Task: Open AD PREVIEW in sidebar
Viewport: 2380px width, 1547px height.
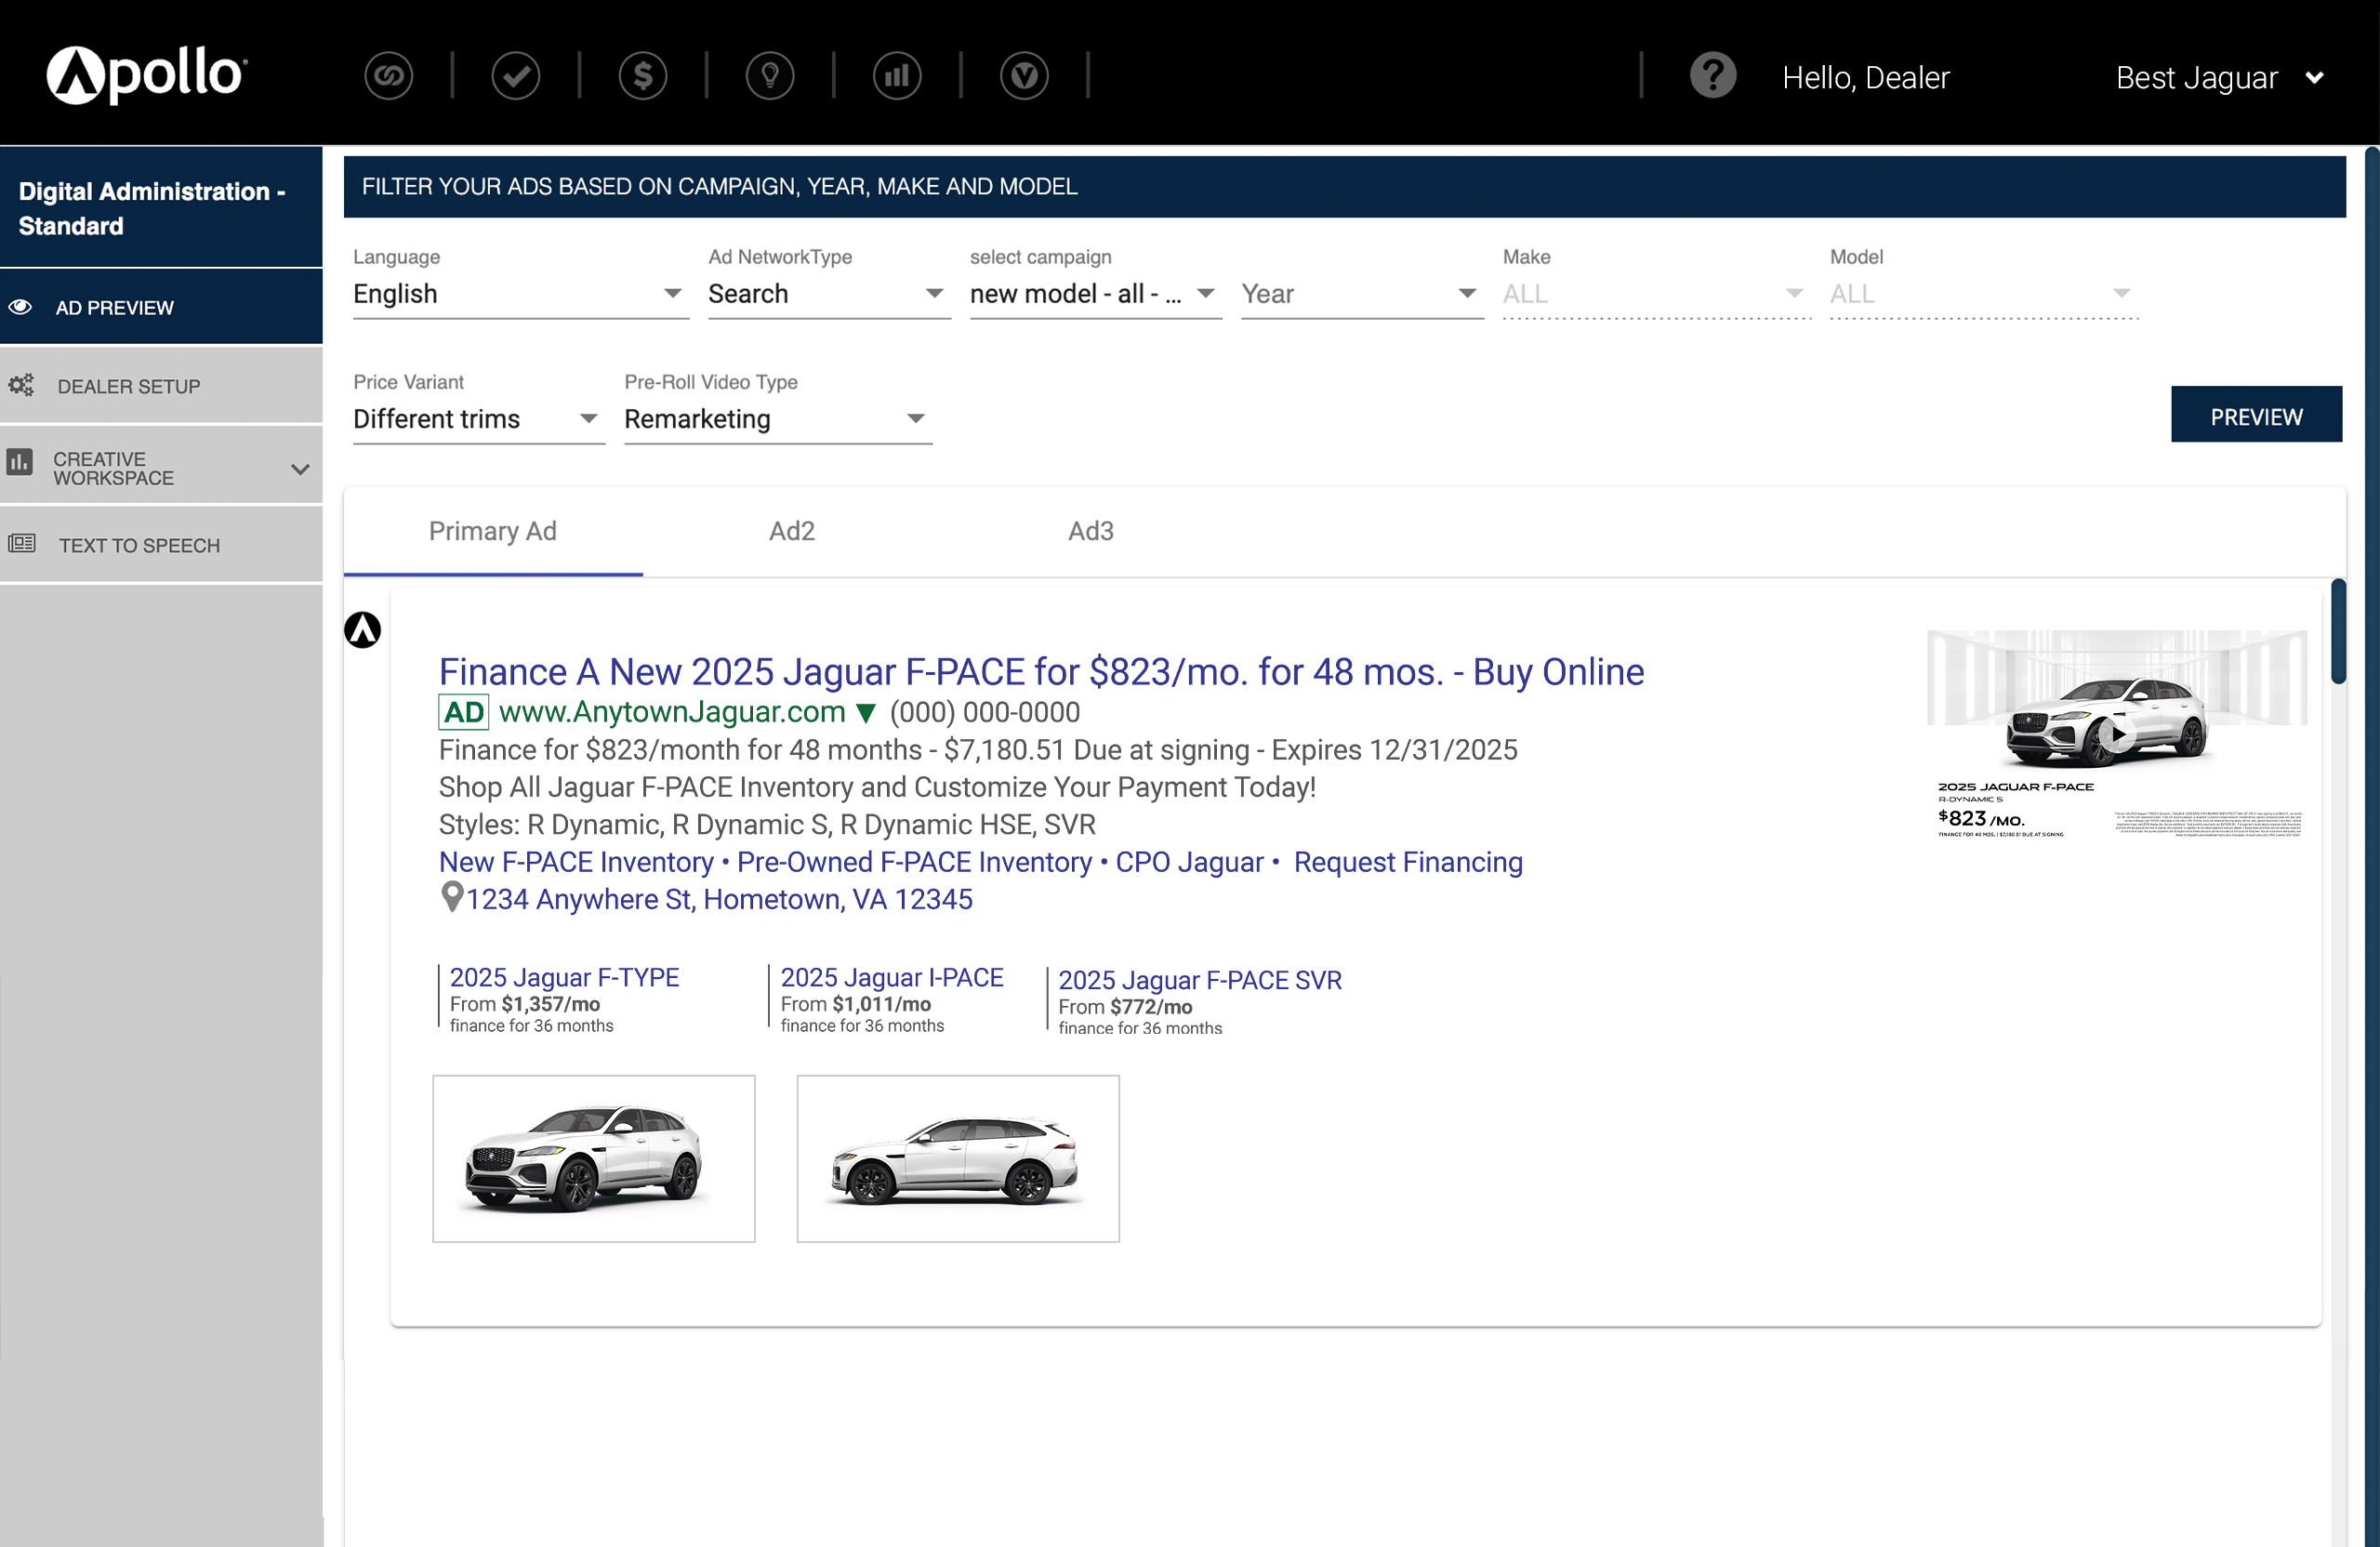Action: click(161, 307)
